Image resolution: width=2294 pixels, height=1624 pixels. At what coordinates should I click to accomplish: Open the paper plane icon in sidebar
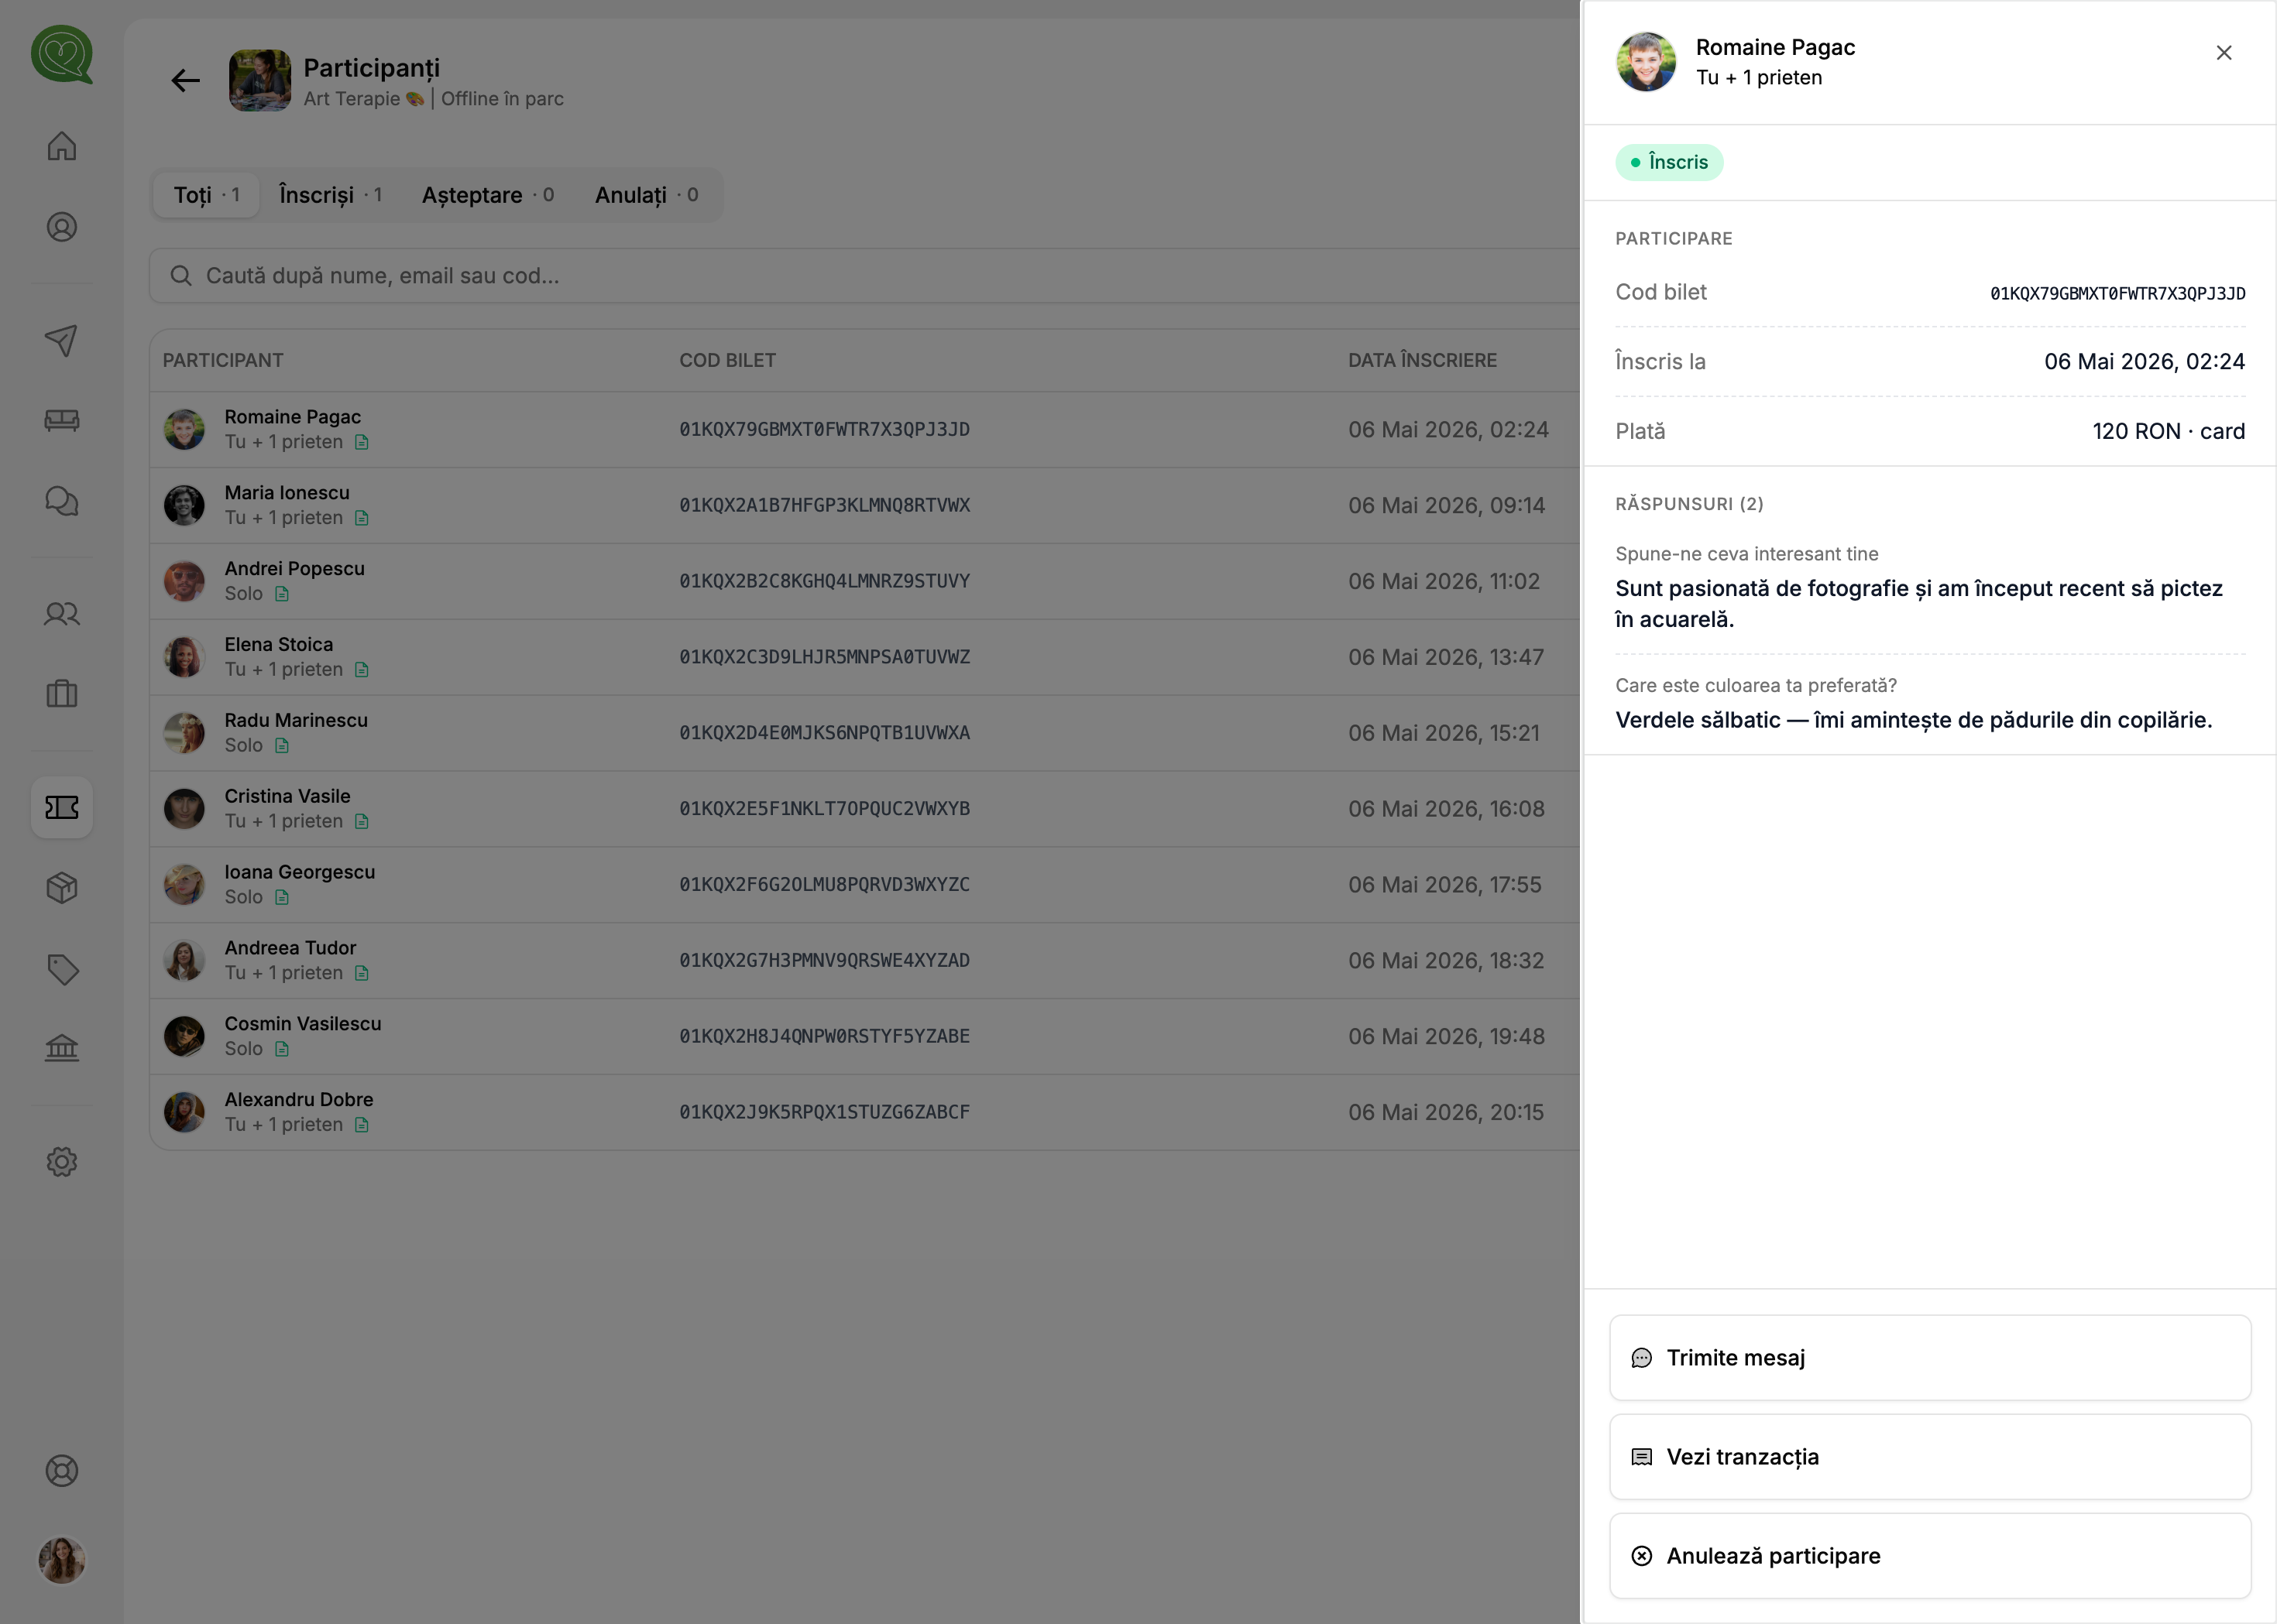(x=62, y=340)
